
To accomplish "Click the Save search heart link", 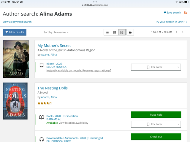I will pyautogui.click(x=172, y=12).
